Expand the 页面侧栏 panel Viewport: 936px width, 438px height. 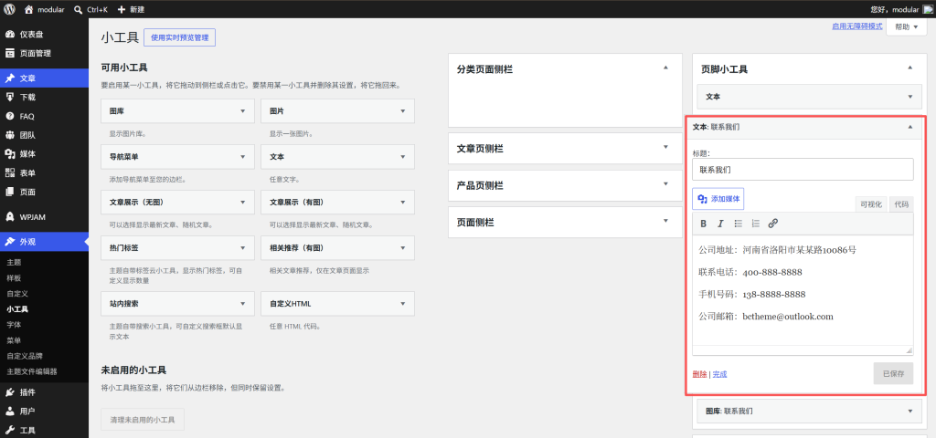[665, 221]
